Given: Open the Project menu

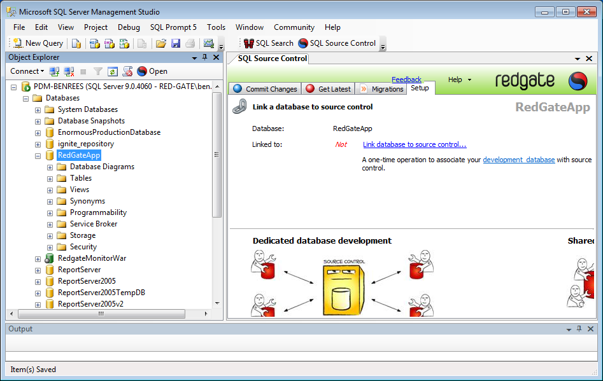Looking at the screenshot, I should 96,27.
